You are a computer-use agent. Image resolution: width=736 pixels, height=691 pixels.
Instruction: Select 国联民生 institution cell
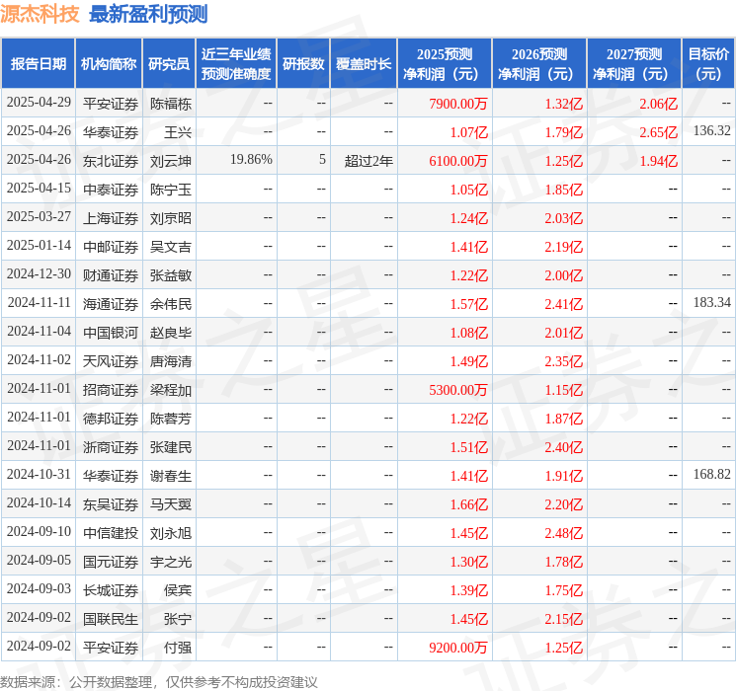click(109, 618)
